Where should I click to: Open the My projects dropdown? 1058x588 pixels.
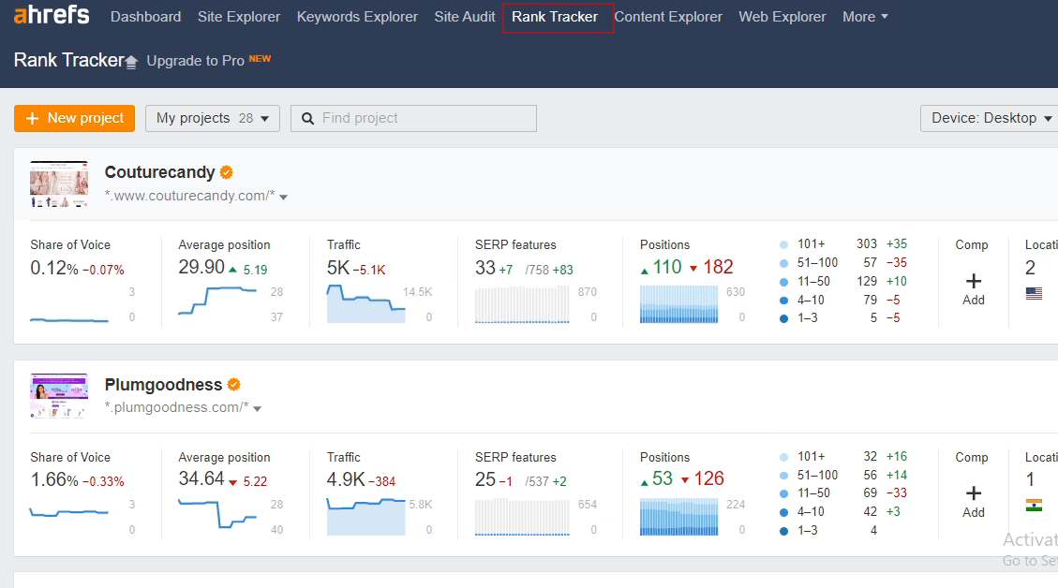(213, 118)
